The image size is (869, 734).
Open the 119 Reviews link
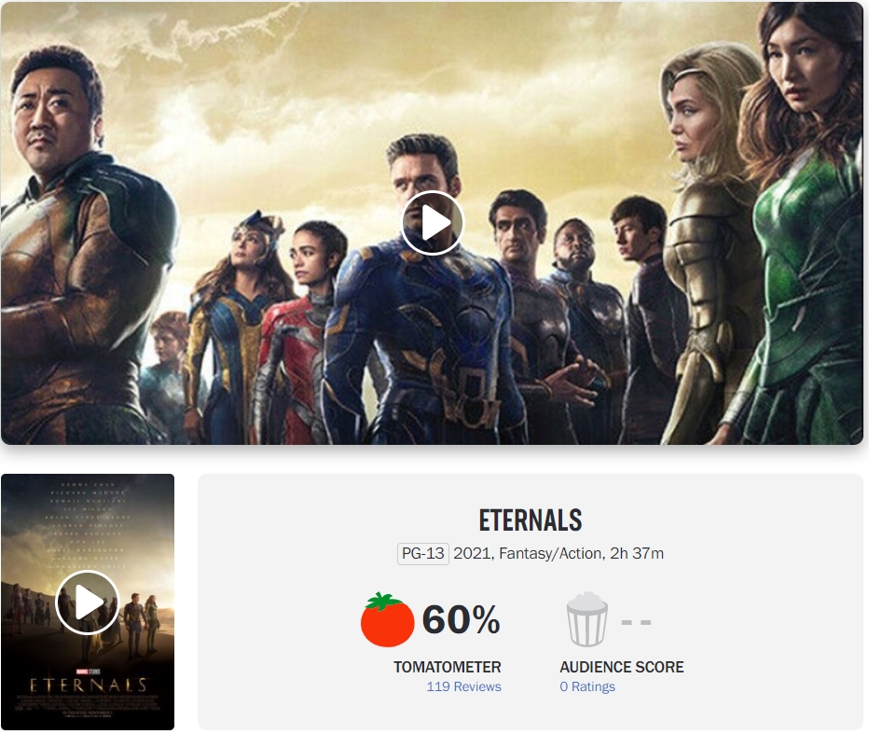point(464,686)
